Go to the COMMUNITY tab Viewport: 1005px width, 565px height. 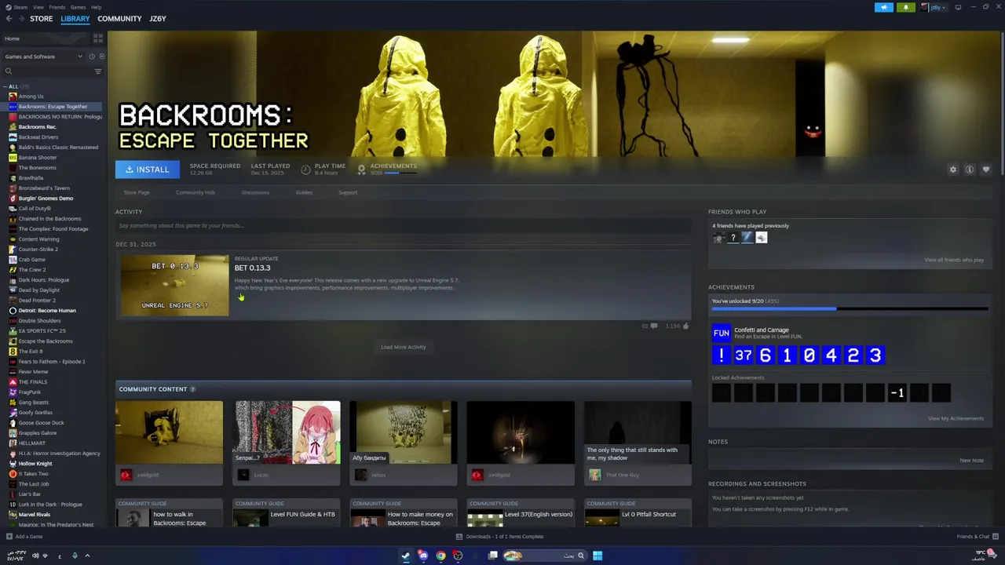(x=119, y=19)
